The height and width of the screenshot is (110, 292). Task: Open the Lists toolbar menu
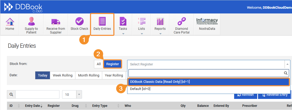(x=141, y=24)
